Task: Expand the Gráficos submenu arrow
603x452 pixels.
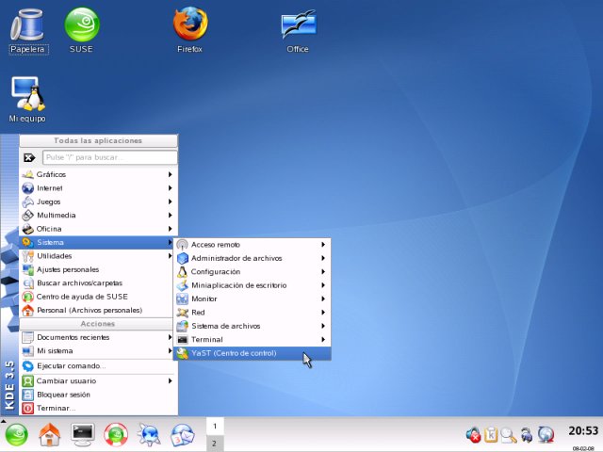Action: pos(170,174)
